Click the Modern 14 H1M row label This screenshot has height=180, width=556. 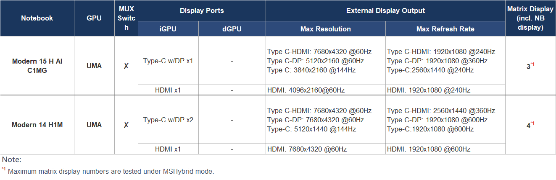[x=37, y=125]
